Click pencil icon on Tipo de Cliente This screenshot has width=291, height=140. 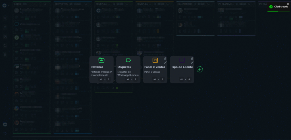(192, 62)
